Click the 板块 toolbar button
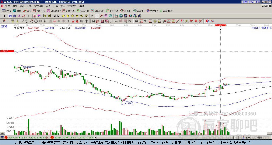 17,11
